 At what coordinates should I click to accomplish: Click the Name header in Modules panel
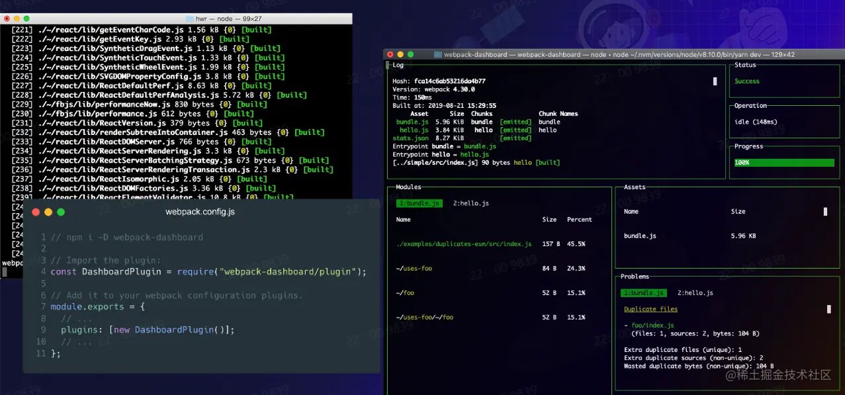403,220
